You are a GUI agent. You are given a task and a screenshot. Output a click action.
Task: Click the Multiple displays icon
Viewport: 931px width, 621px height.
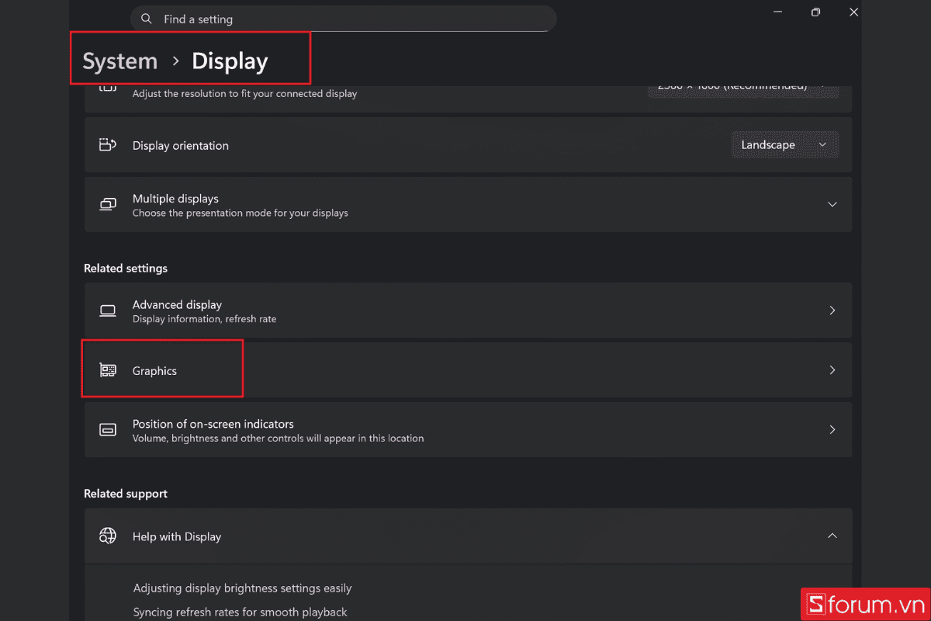[108, 205]
